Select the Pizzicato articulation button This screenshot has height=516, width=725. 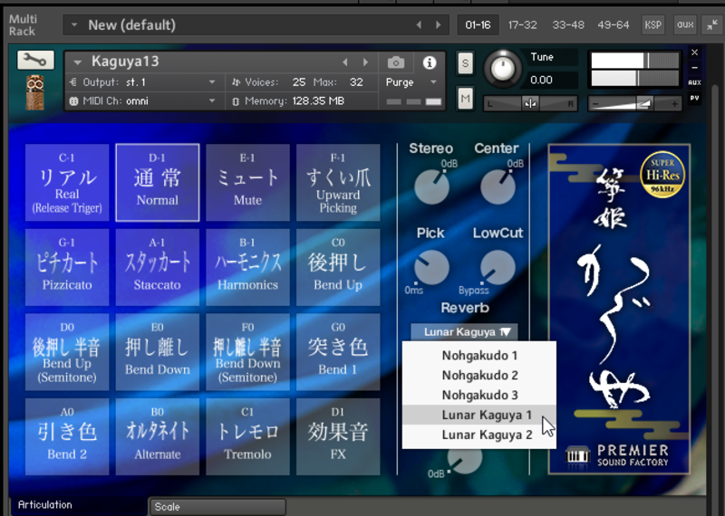(67, 263)
